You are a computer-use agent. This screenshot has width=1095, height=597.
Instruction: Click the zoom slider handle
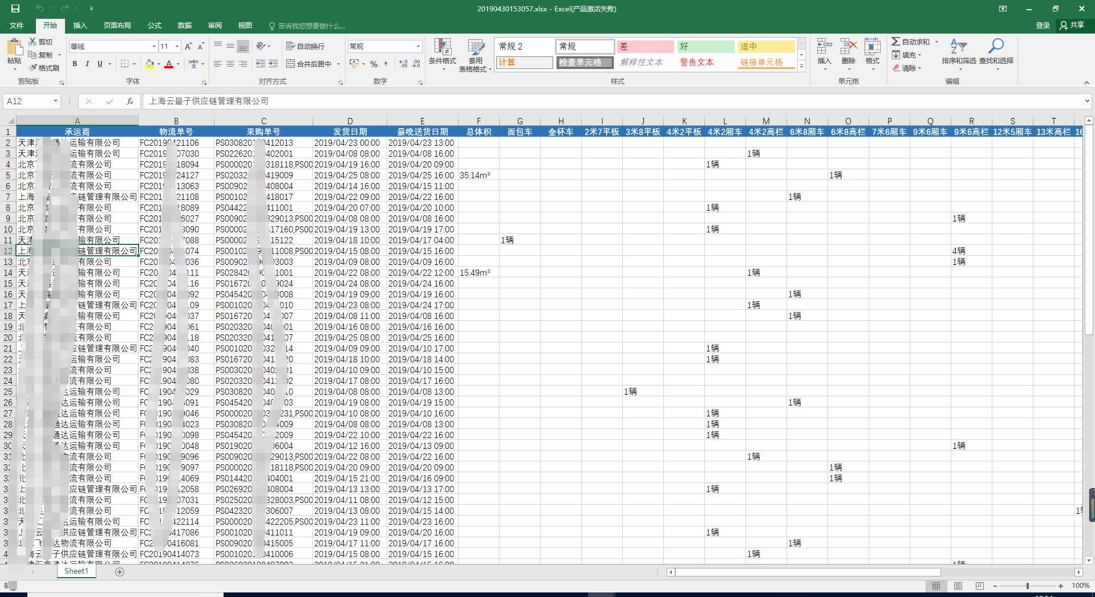(1028, 586)
